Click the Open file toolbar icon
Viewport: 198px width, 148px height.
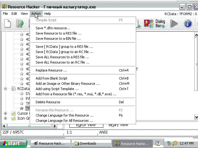pos(20,23)
